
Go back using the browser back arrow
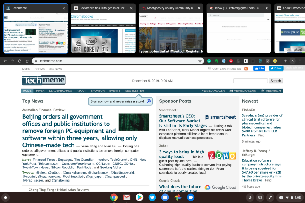click(5, 61)
